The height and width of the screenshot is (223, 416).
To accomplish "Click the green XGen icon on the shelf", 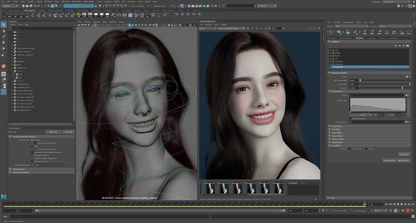I will point(79,15).
